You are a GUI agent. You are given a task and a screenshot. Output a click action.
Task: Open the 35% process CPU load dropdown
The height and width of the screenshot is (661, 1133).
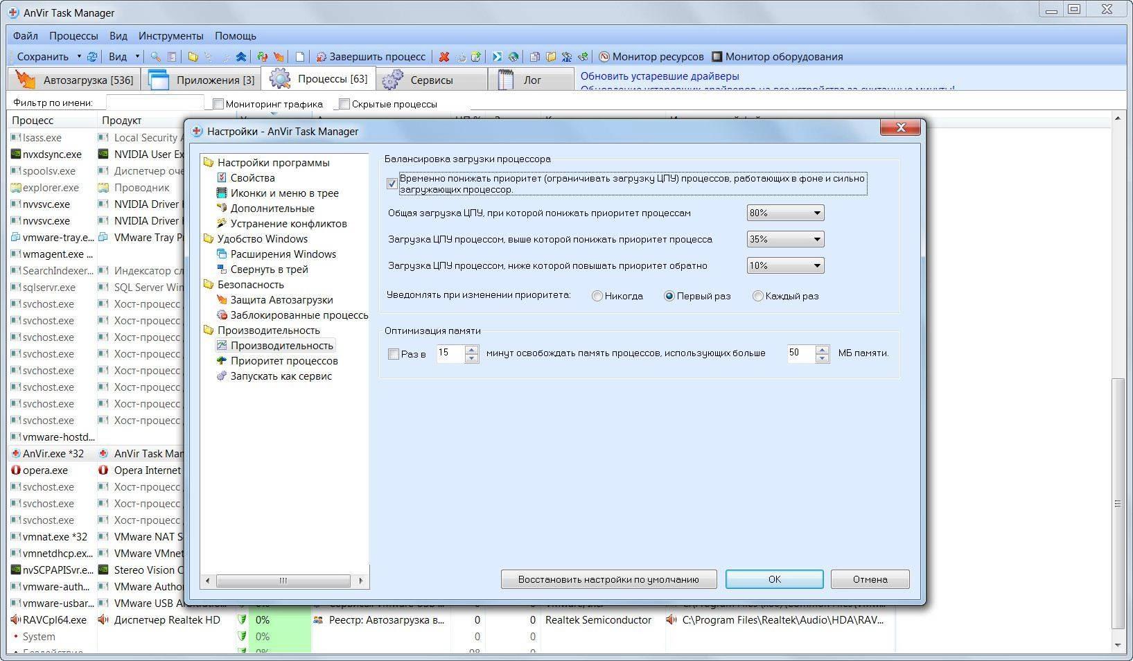pos(785,239)
